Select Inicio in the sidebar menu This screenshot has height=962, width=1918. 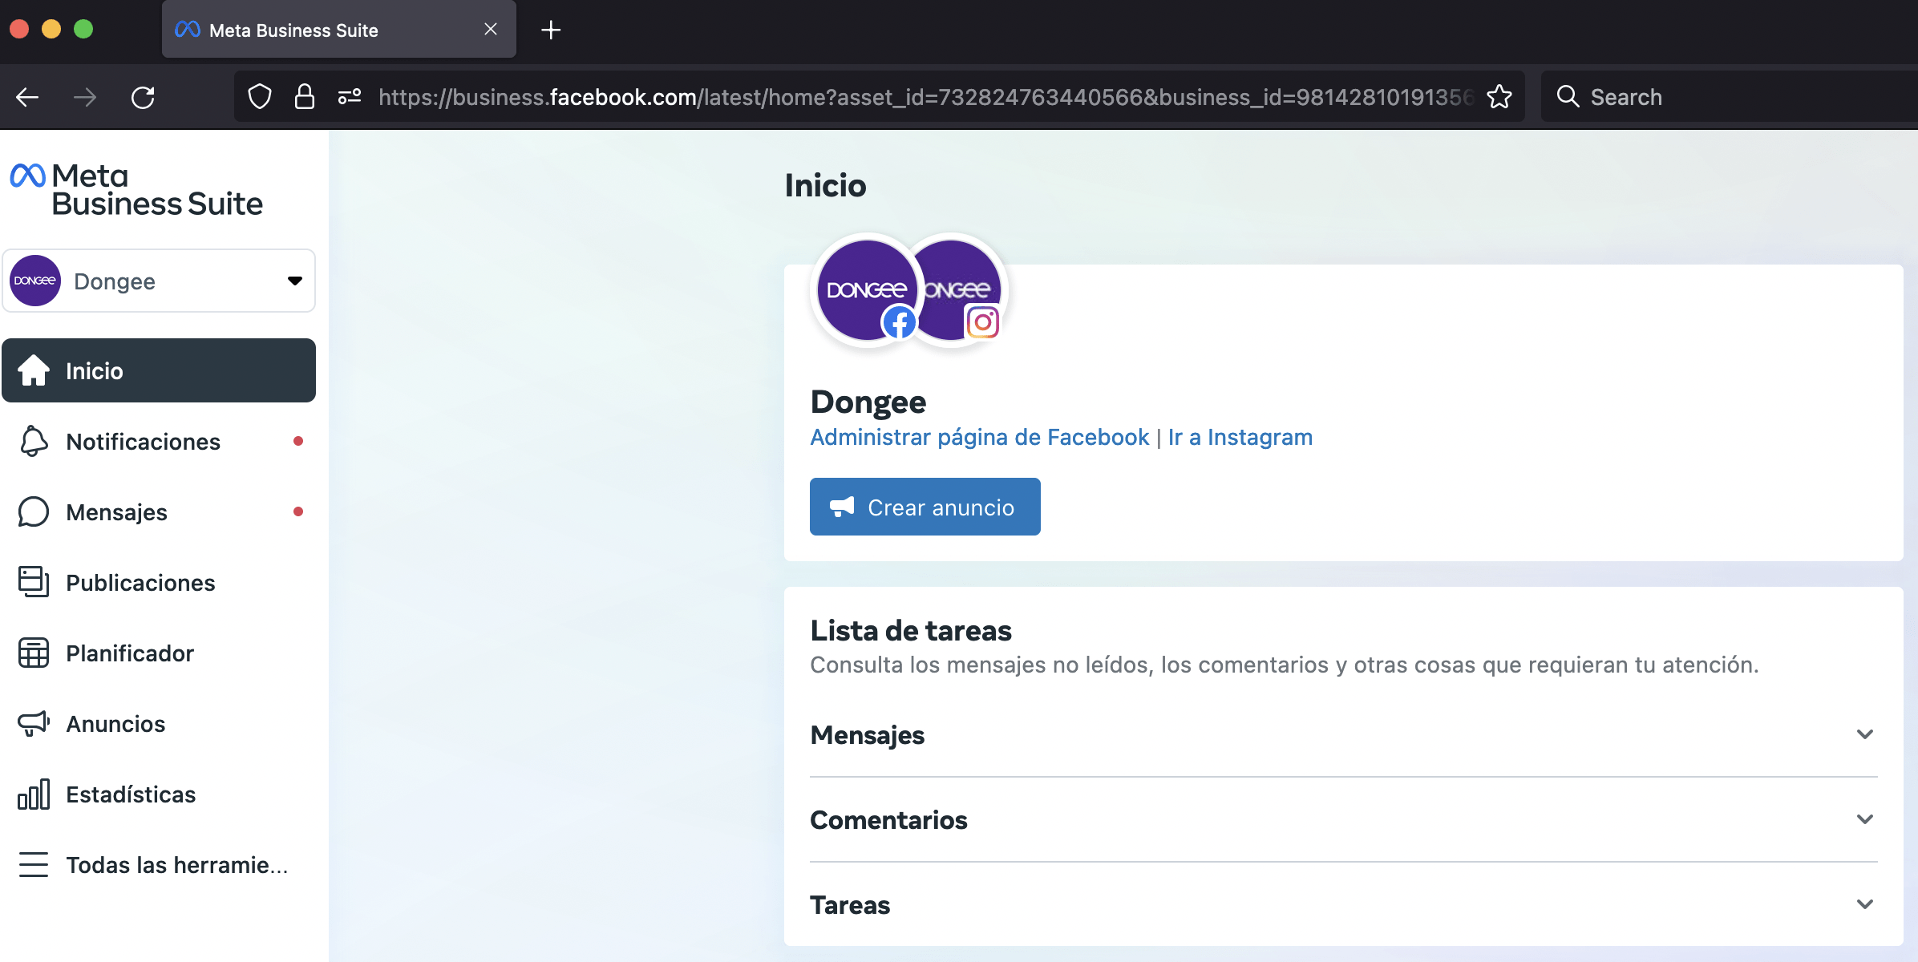159,370
